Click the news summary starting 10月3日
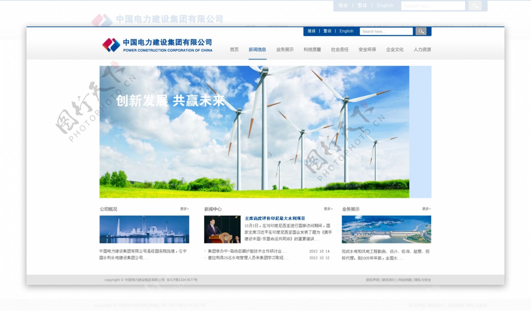Screen dimensions: 531x311 (288, 232)
